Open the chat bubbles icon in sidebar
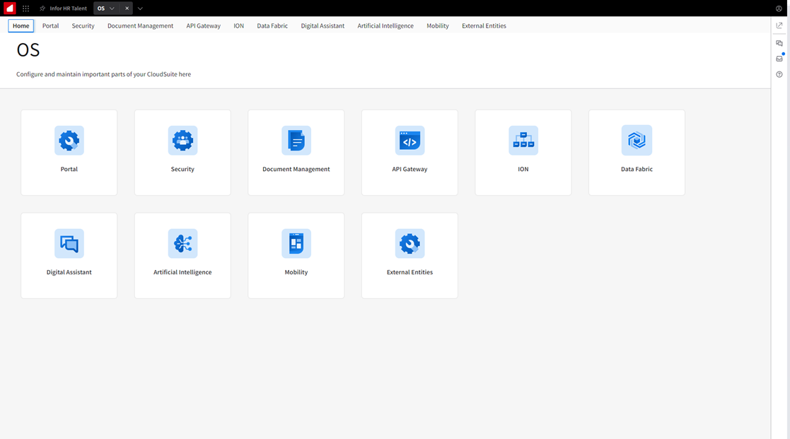 coord(779,43)
